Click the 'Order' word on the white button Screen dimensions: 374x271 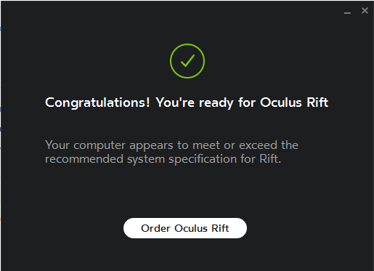tap(155, 228)
